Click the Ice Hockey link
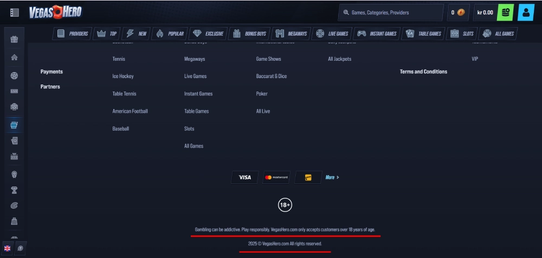Image resolution: width=542 pixels, height=258 pixels. click(123, 76)
